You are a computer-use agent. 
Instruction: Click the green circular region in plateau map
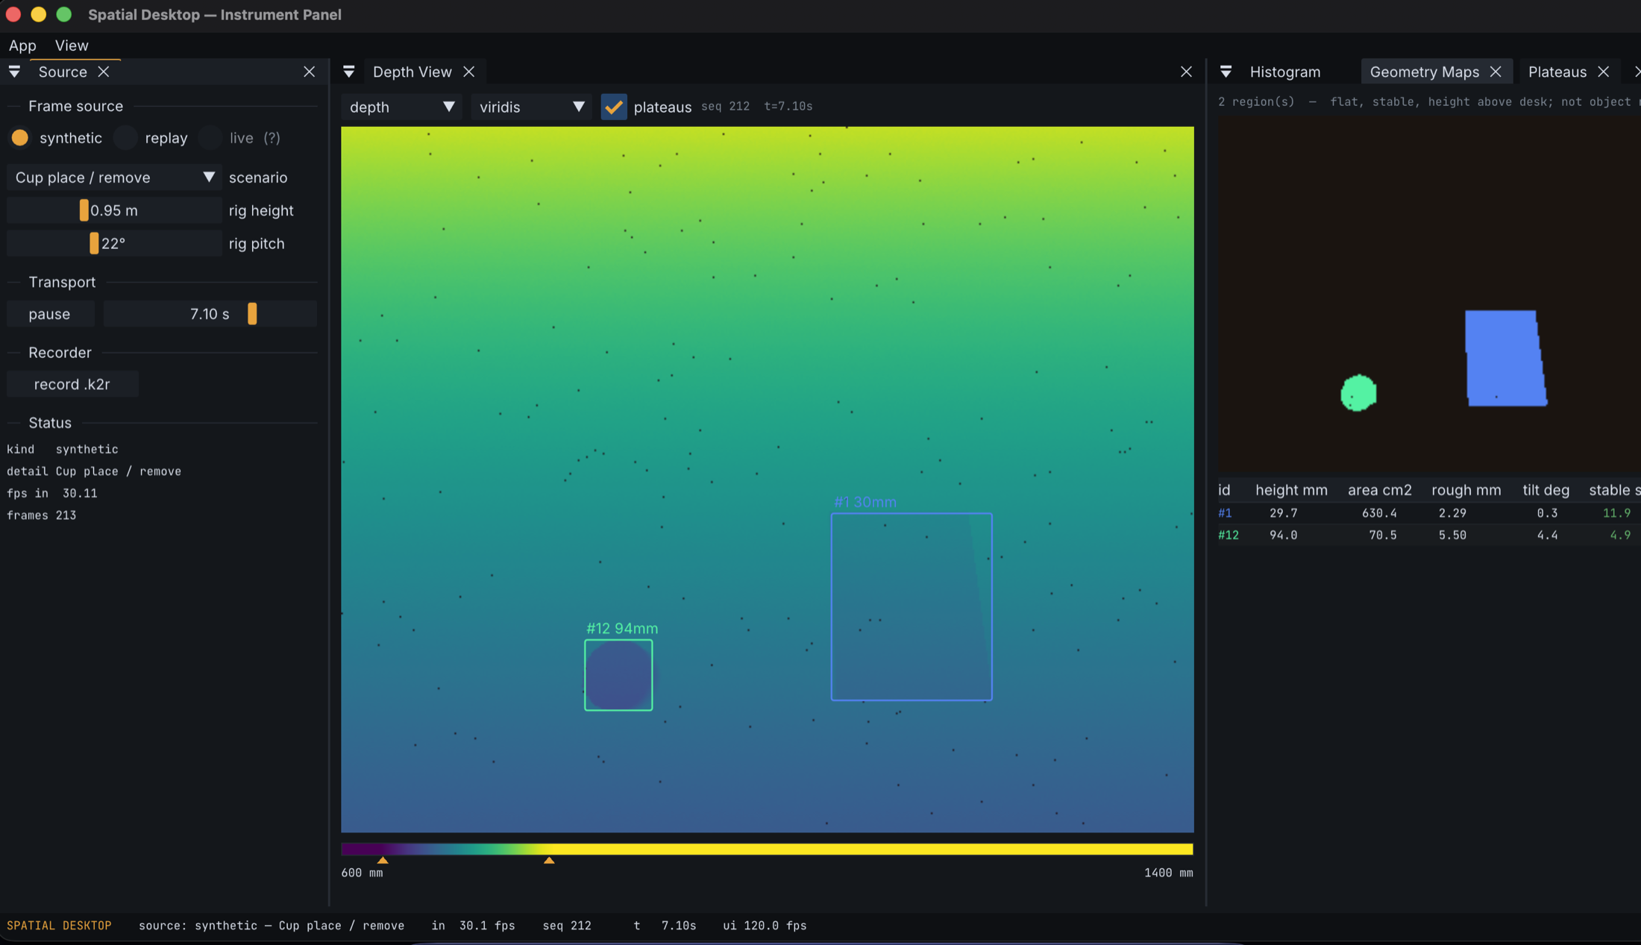tap(1358, 392)
